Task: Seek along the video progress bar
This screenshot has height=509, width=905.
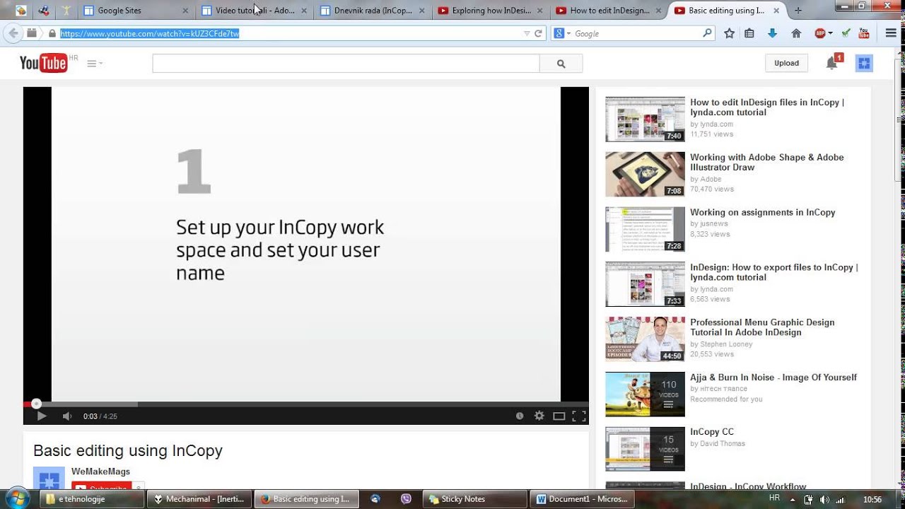Action: point(306,404)
